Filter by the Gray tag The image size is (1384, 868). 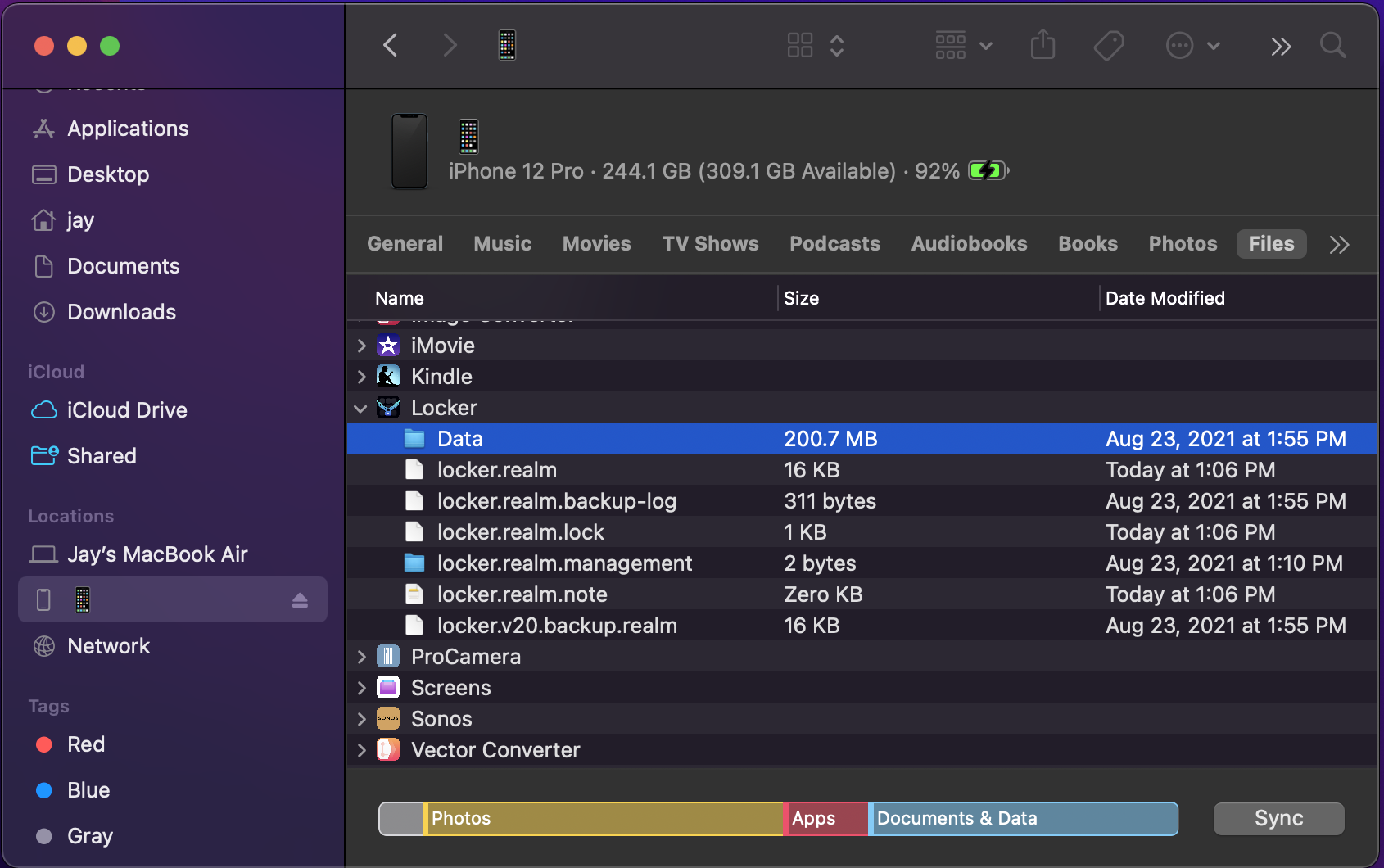pos(173,836)
